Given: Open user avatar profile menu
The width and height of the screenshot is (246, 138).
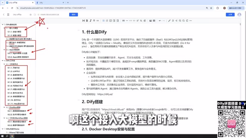Looking at the screenshot, I should (239, 15).
